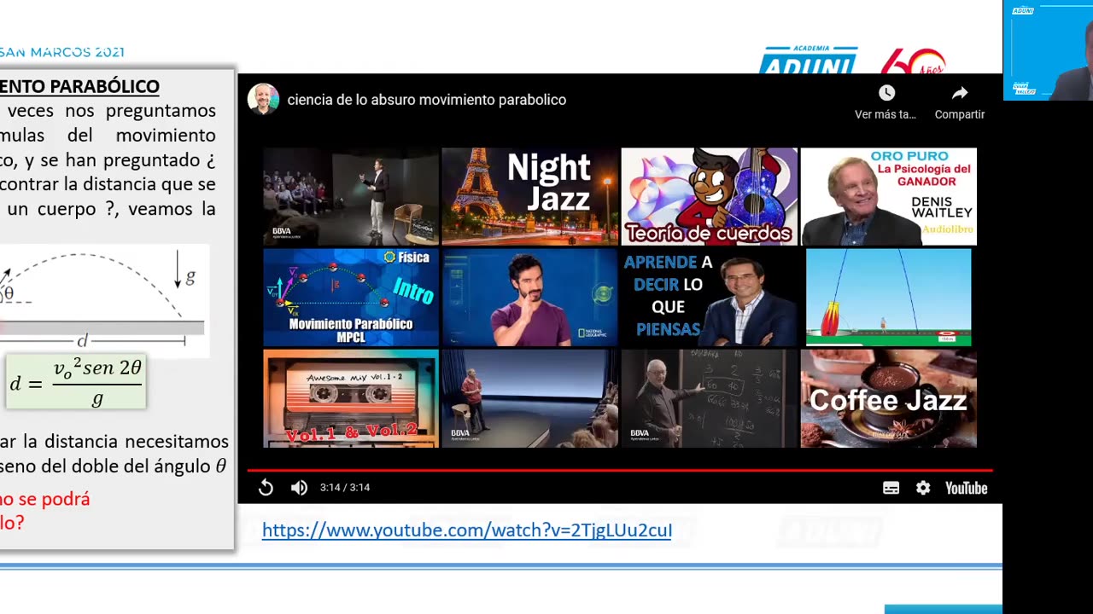1093x614 pixels.
Task: Open the video on YouTube via logo
Action: (x=966, y=488)
